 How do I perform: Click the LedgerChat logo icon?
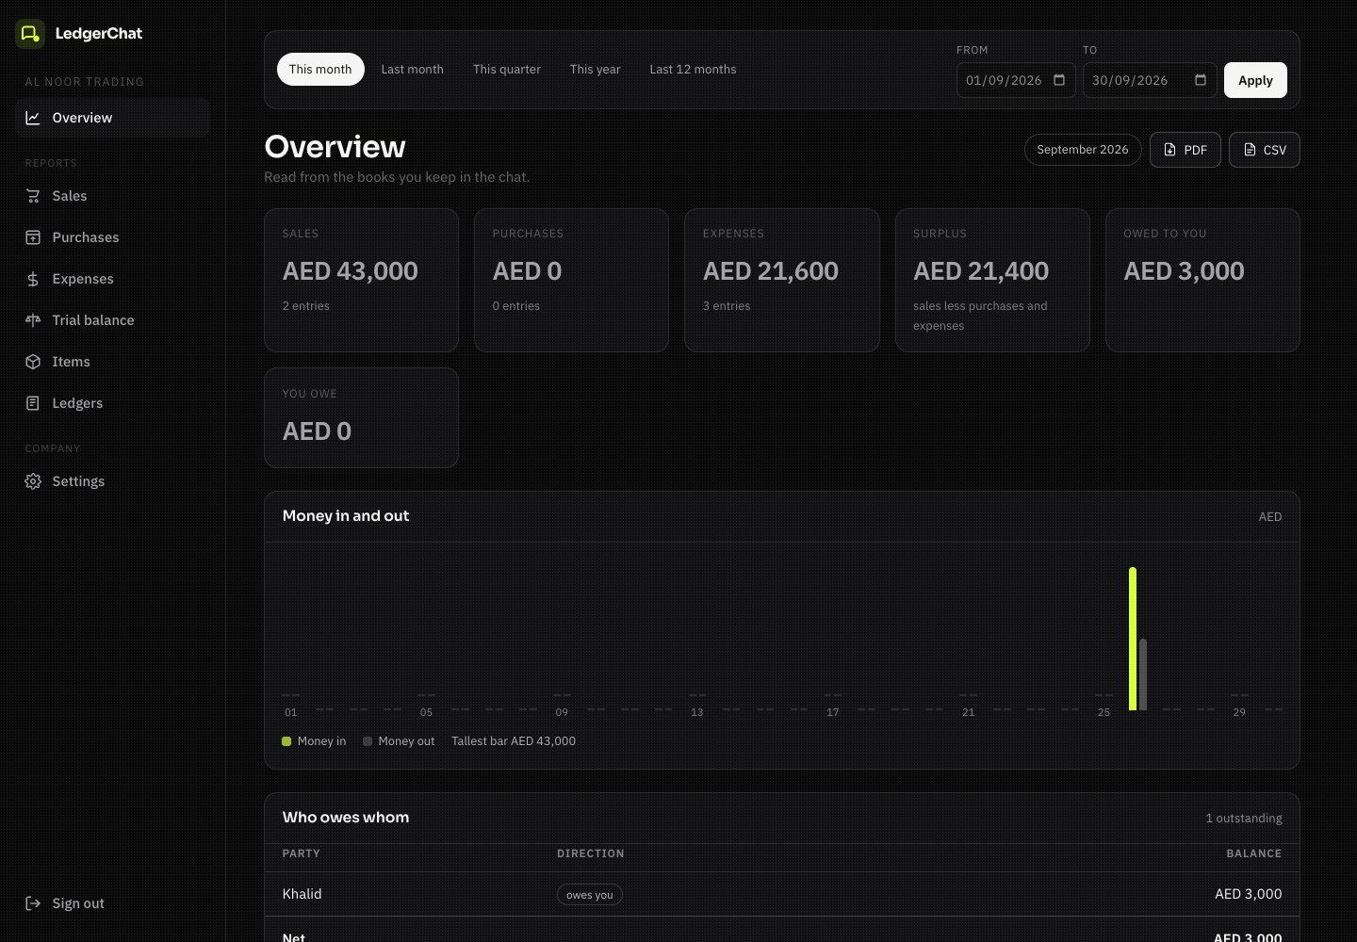pos(30,34)
